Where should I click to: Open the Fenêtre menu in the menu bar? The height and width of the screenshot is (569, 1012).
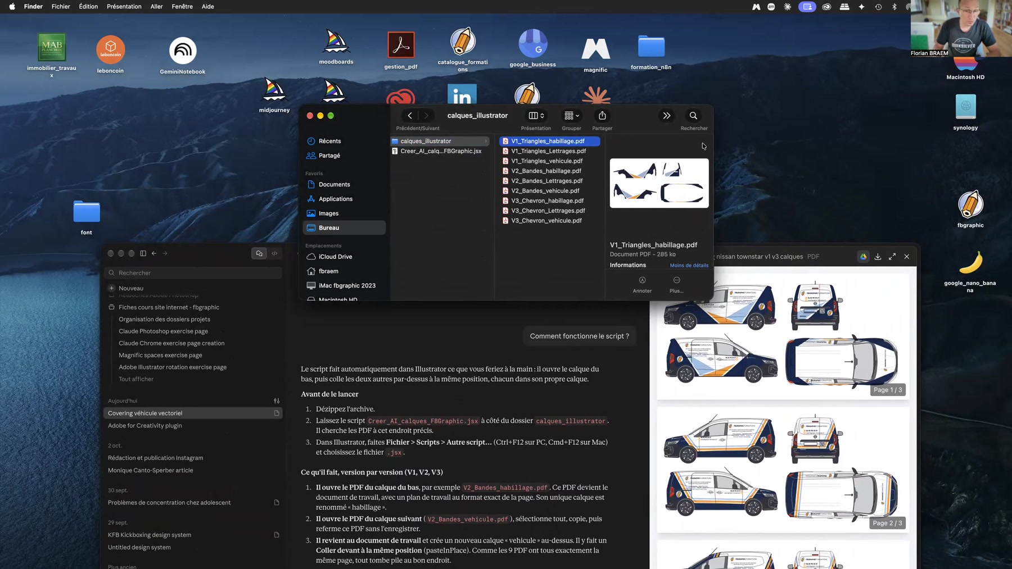(x=182, y=7)
